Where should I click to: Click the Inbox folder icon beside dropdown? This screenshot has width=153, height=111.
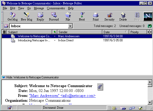[6, 26]
